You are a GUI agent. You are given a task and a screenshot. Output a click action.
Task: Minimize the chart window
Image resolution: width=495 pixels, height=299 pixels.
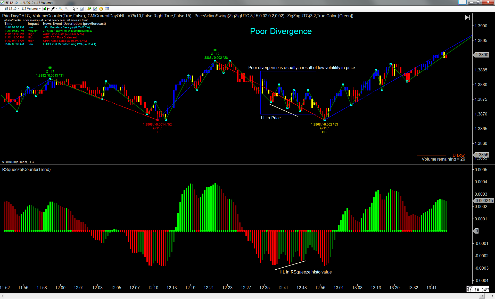coord(472,2)
